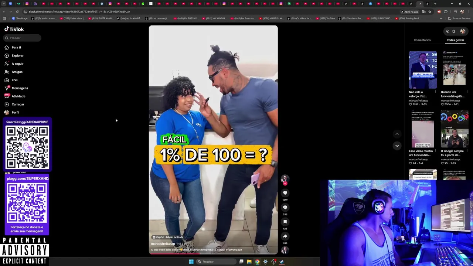473x266 pixels.
Task: Click the #empresario hashtag in caption
Action: point(208,250)
